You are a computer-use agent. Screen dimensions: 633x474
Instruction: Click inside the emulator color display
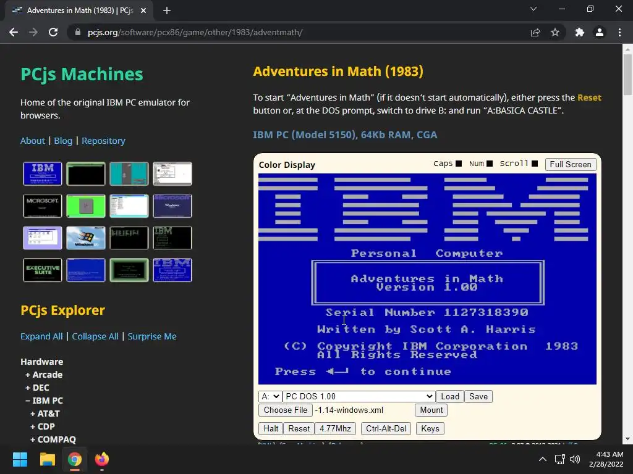[427, 279]
